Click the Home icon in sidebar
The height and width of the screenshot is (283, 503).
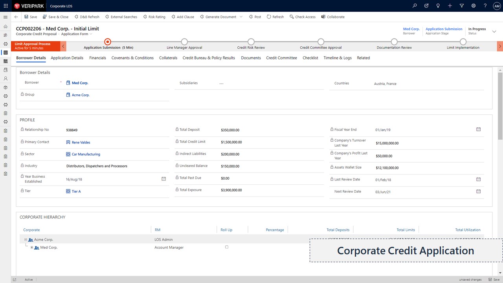(6, 26)
